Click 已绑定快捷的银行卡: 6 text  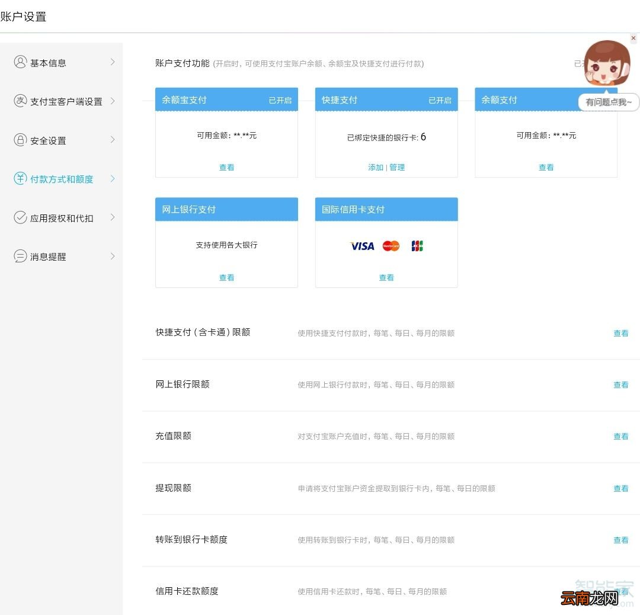click(386, 137)
